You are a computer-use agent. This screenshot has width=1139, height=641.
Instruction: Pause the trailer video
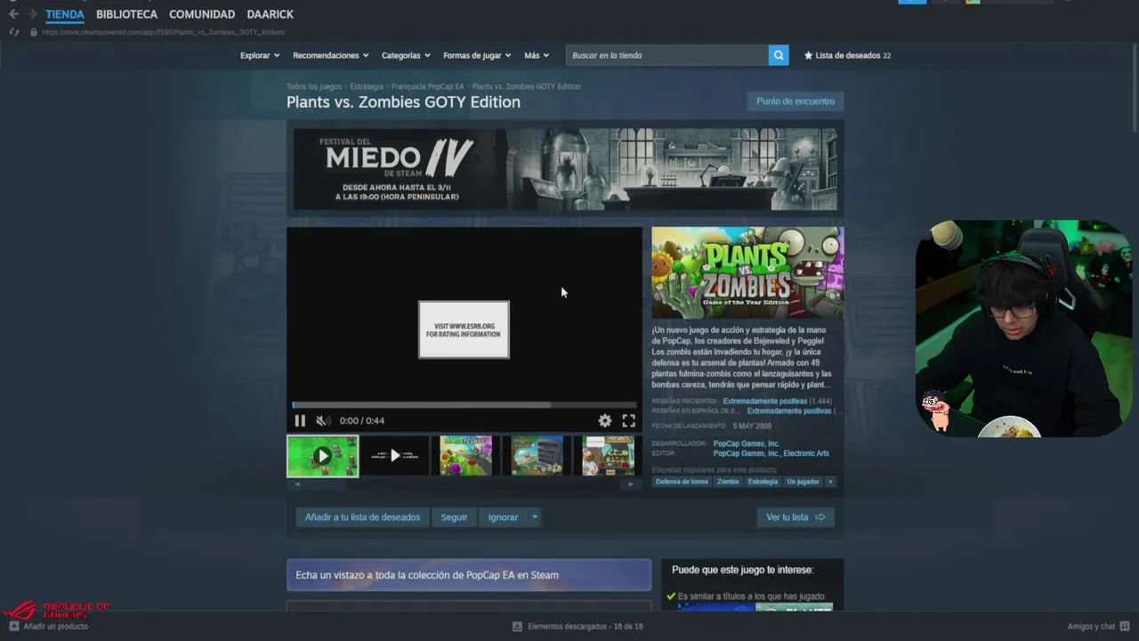pos(300,421)
